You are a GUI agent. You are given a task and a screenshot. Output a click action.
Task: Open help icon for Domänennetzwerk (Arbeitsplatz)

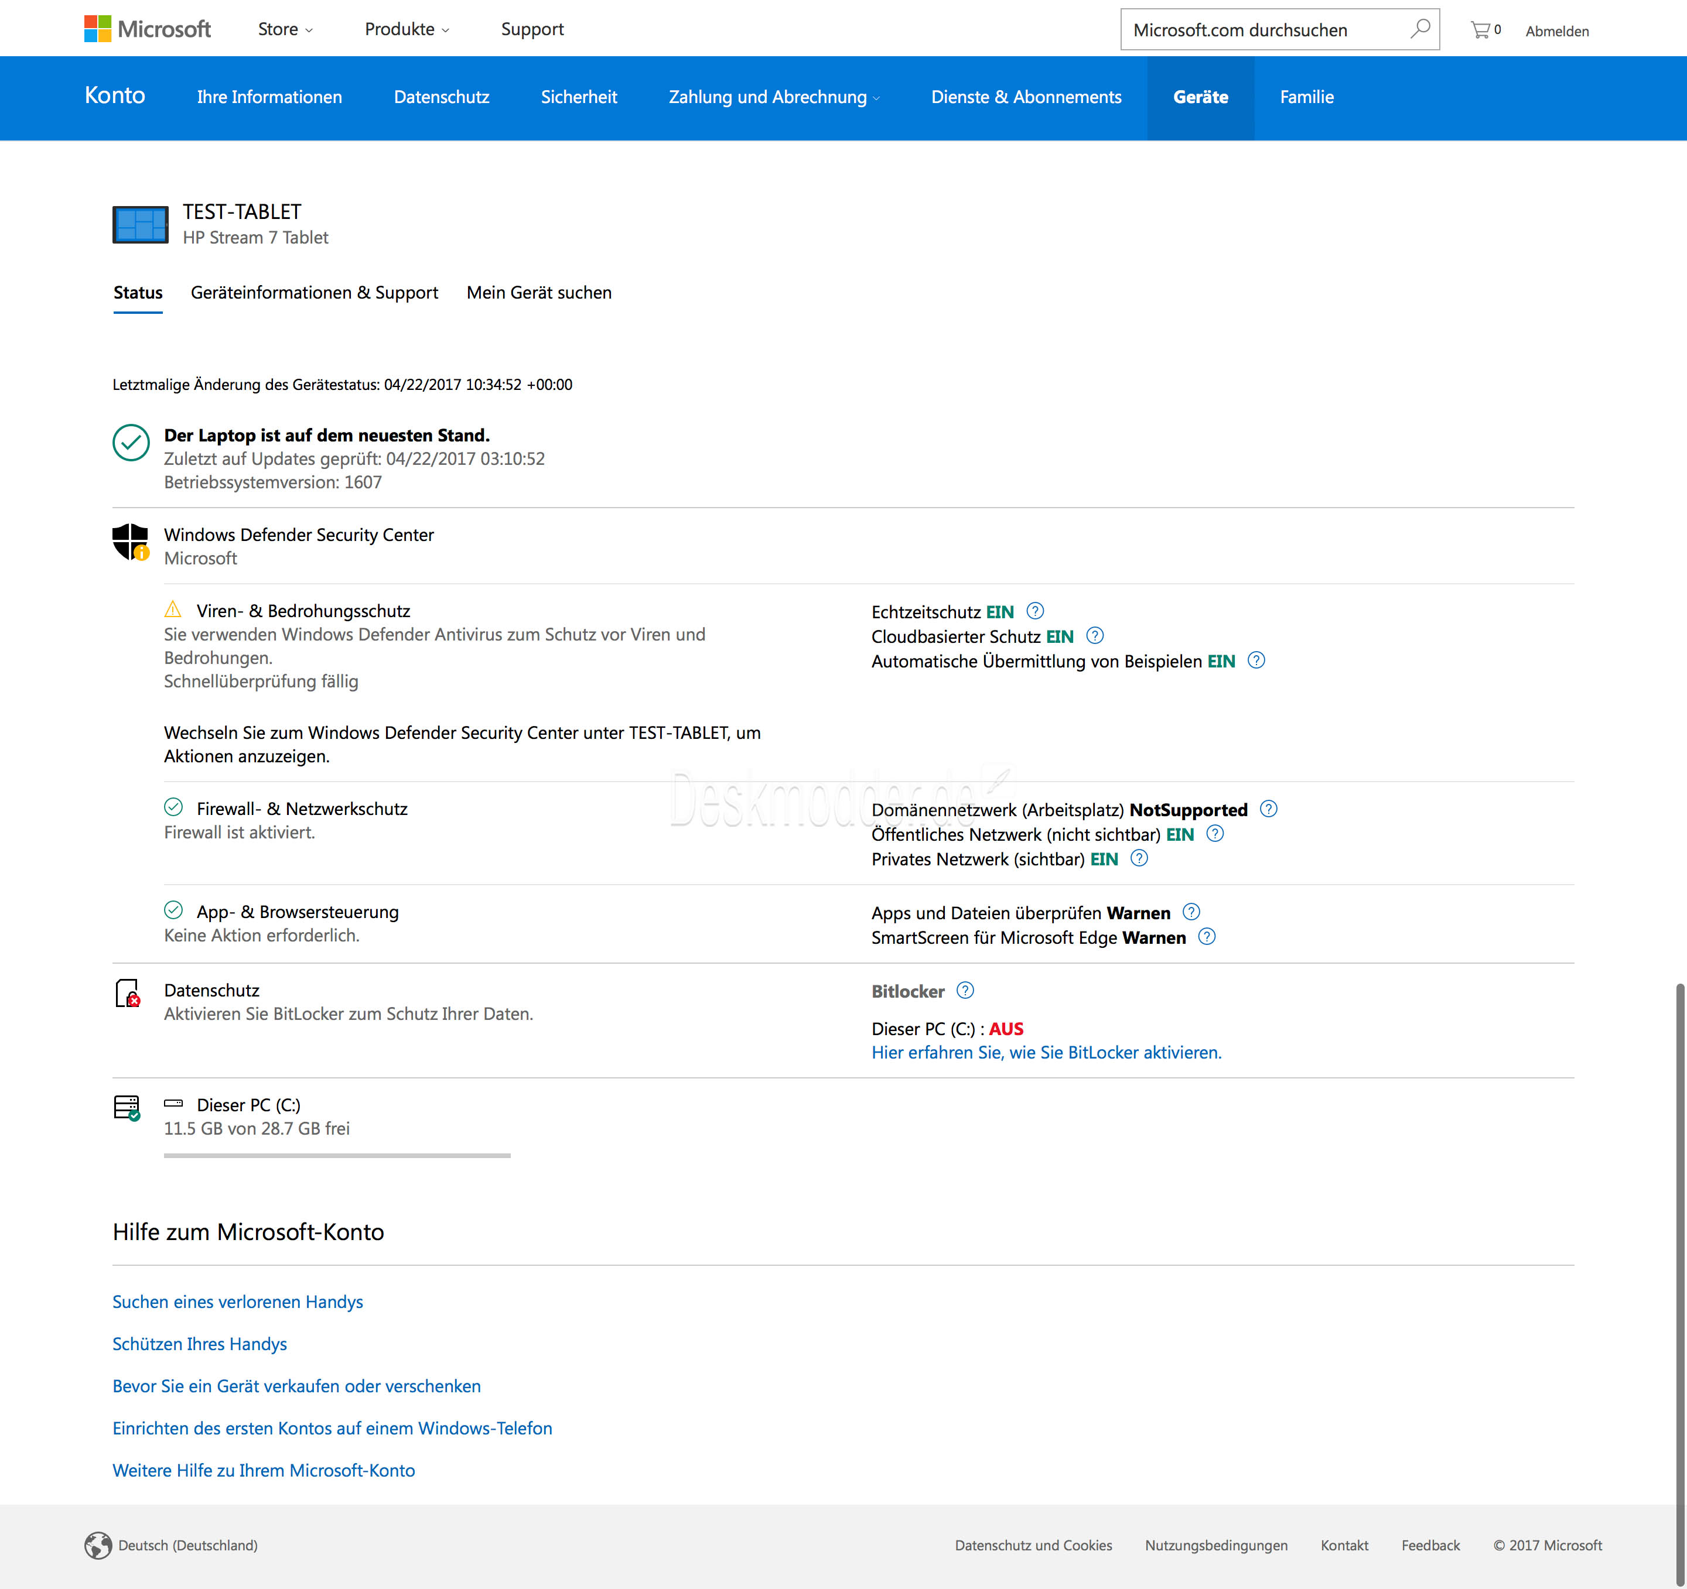click(x=1269, y=809)
